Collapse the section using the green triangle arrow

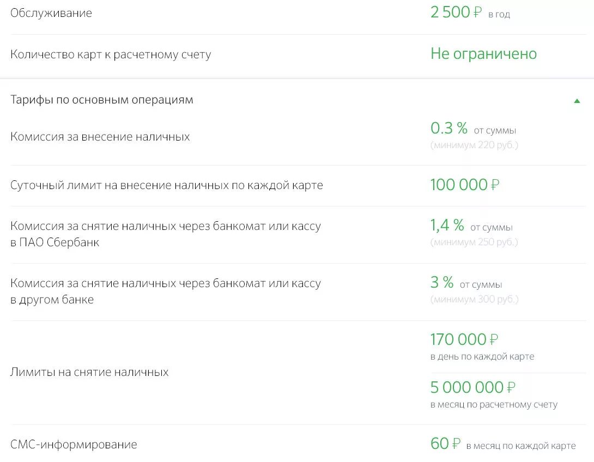point(577,100)
